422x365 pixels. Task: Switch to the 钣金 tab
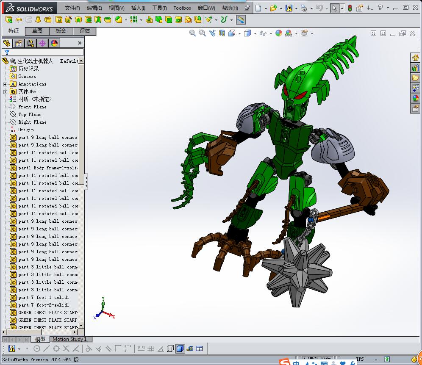tap(61, 31)
